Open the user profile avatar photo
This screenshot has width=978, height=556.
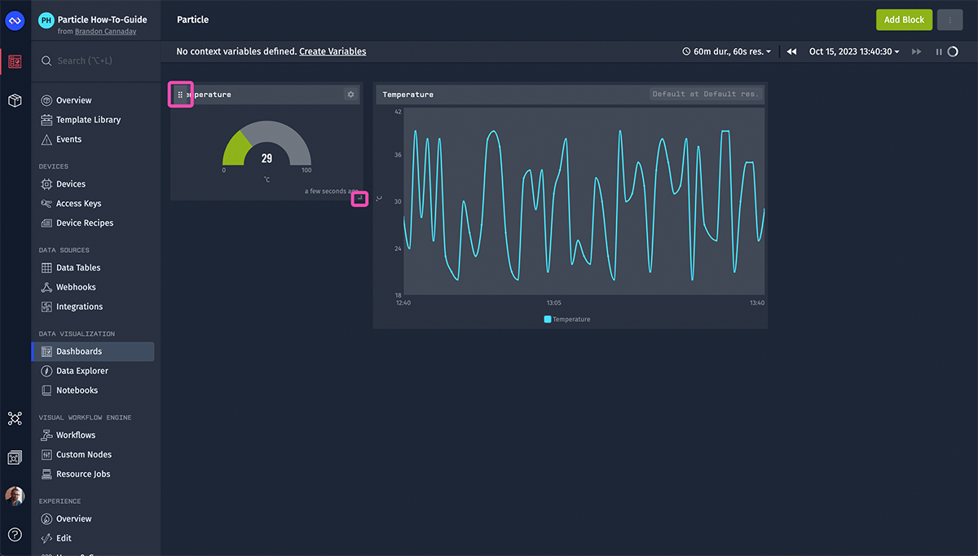pos(15,496)
